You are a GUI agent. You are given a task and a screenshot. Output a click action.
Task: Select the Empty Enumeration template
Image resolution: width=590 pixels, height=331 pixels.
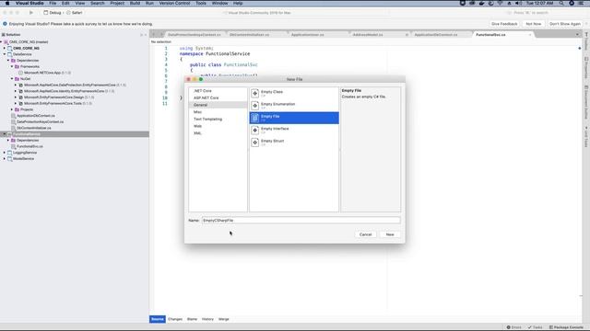click(x=294, y=106)
